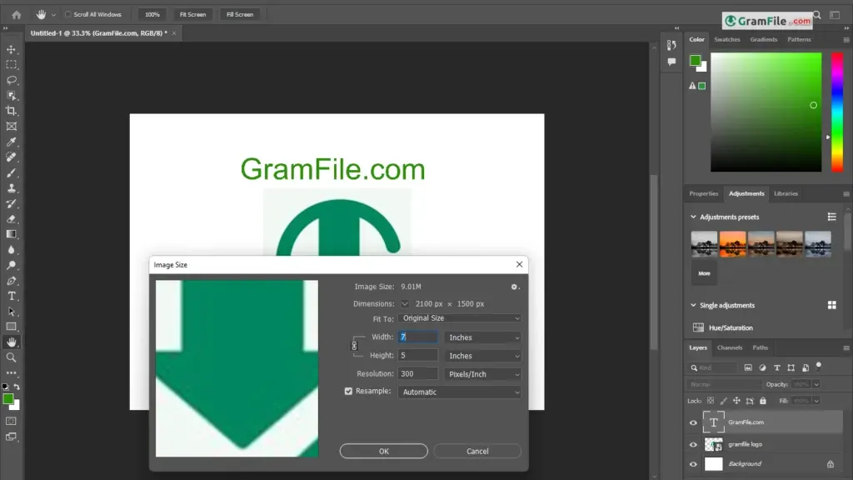
Task: Hide the Background layer
Action: pos(693,464)
